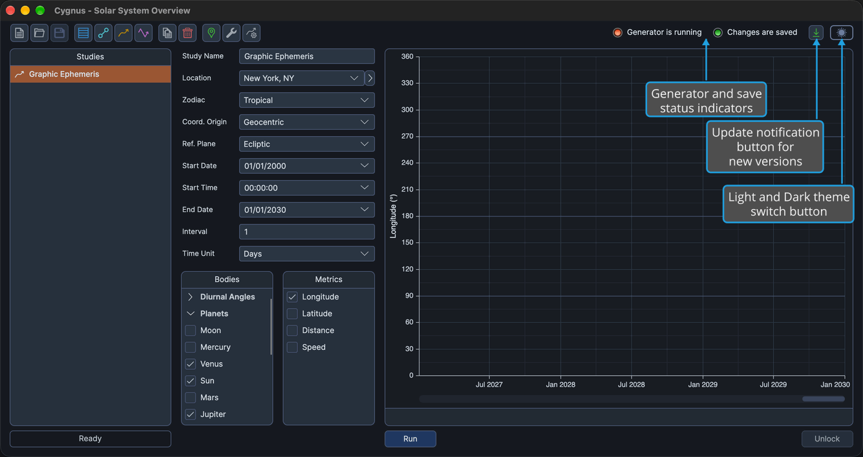Open the Ref. Plane Ecliptic dropdown
863x457 pixels.
[x=306, y=144]
